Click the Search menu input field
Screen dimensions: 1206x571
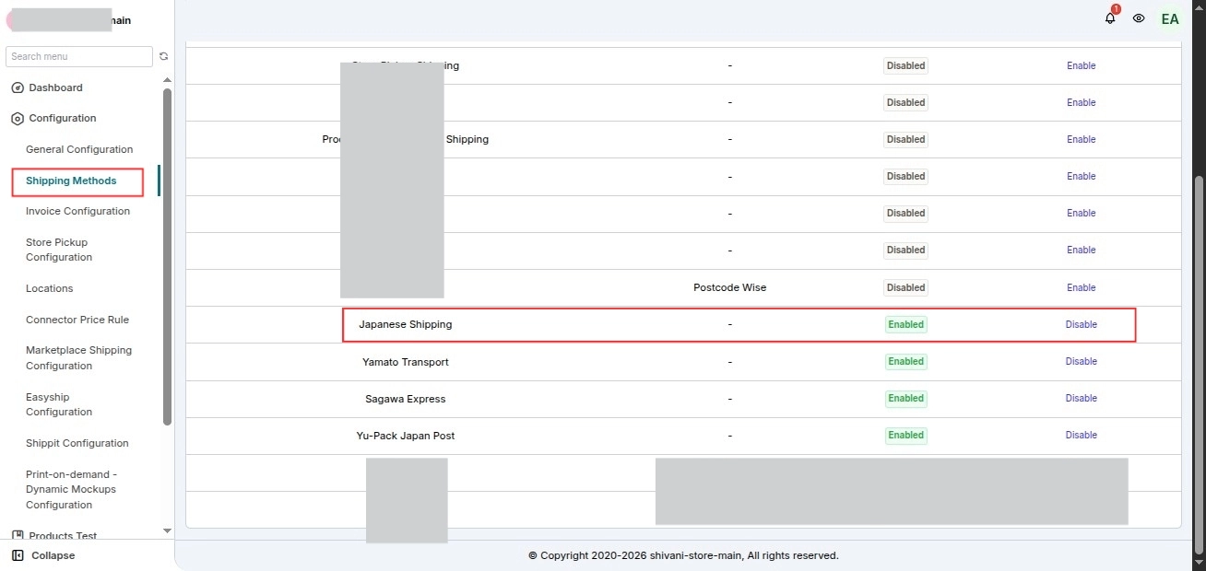pos(79,56)
